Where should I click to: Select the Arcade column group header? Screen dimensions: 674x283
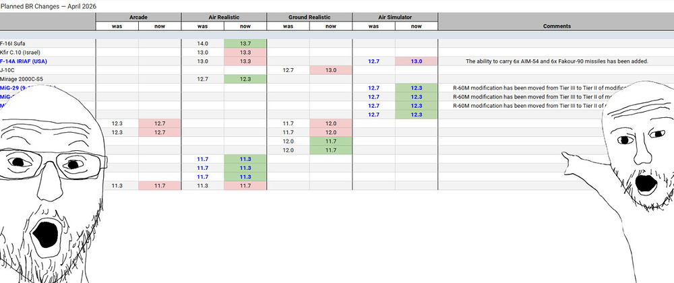pos(138,17)
